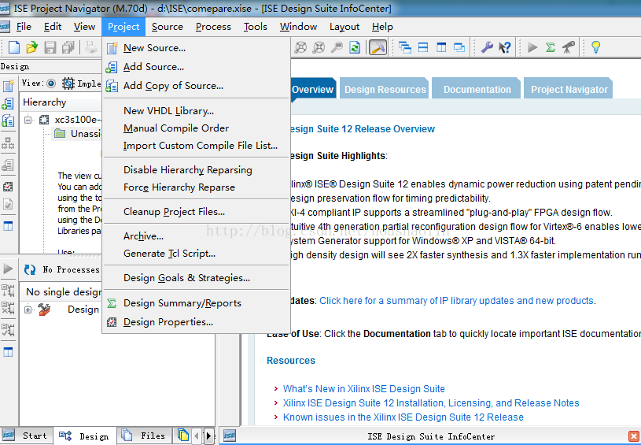Select Generate Tcl Script... menu entry
641x445 pixels.
(x=196, y=254)
